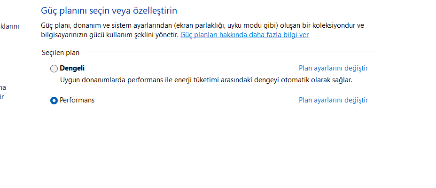The height and width of the screenshot is (188, 436).
Task: Click the Seçilen plan group label
Action: [61, 52]
